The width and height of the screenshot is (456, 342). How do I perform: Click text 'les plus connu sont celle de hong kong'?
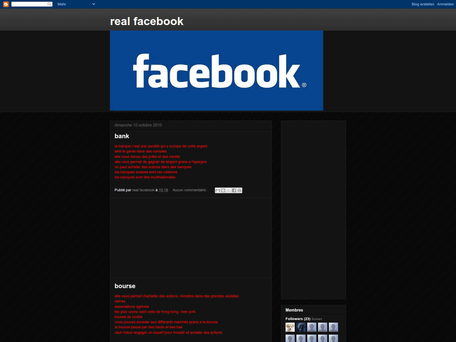pyautogui.click(x=146, y=312)
